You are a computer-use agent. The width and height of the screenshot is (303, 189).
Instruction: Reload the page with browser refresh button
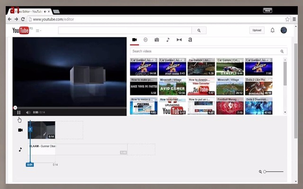click(23, 19)
